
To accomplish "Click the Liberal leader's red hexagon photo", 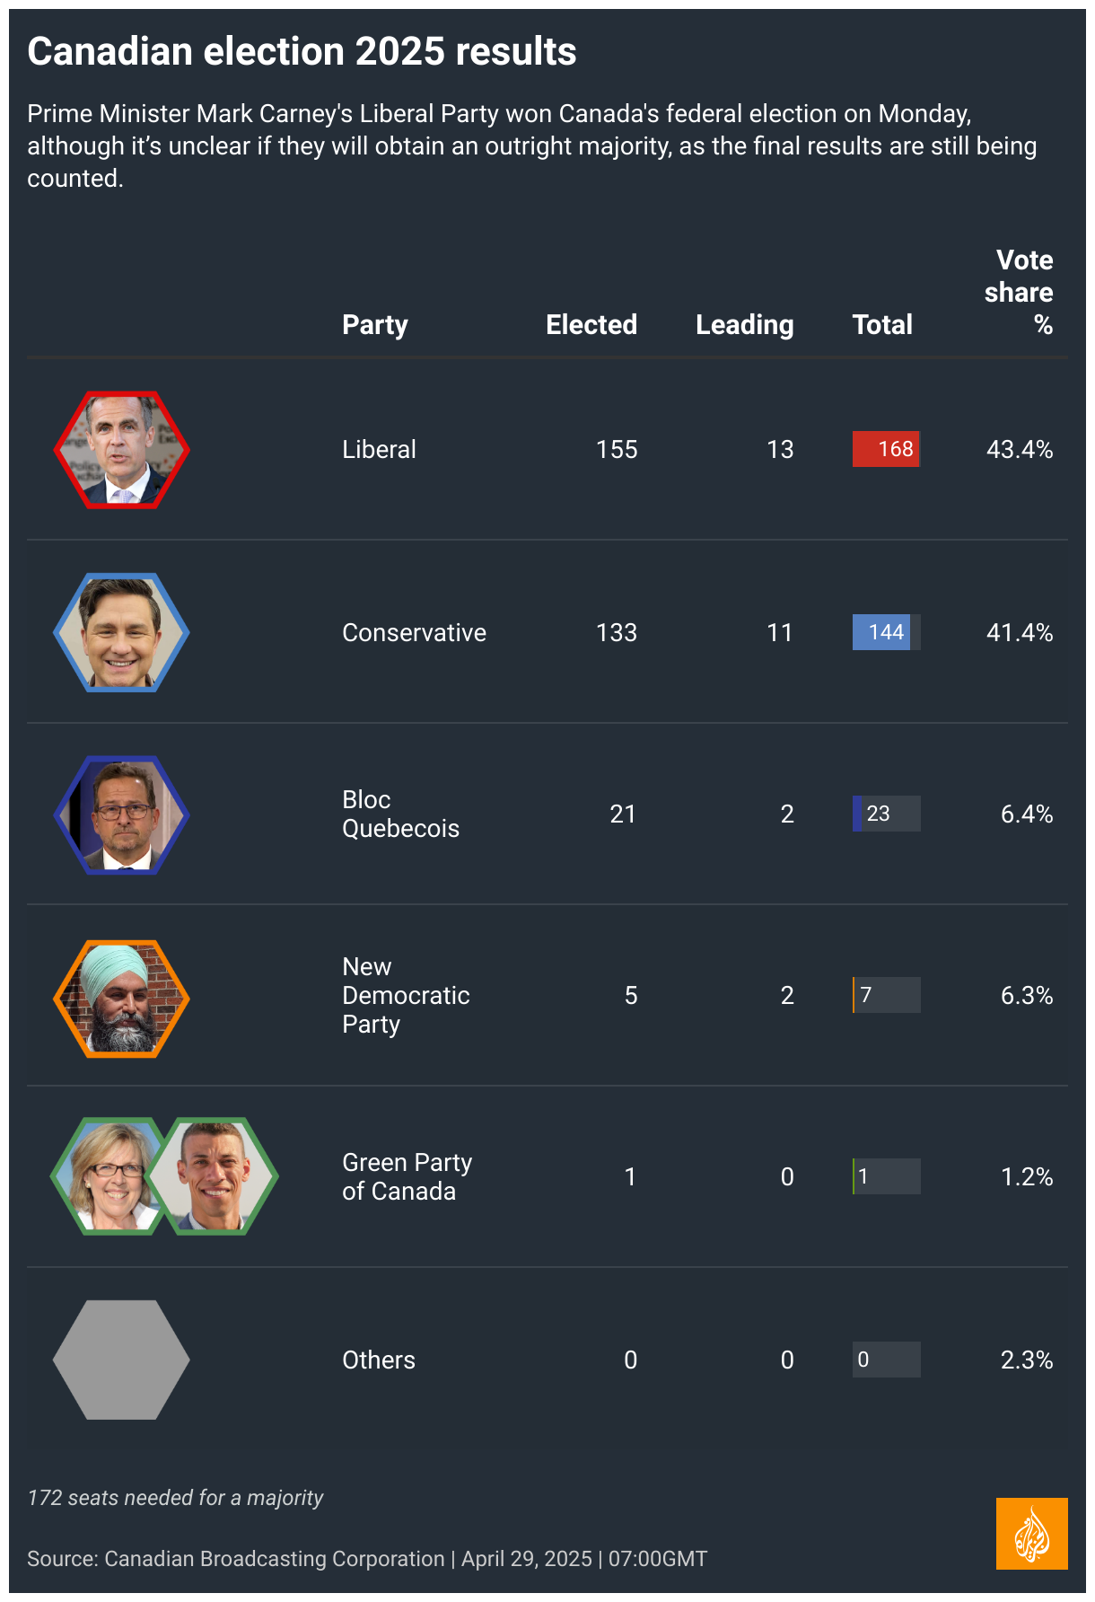I will [x=121, y=450].
